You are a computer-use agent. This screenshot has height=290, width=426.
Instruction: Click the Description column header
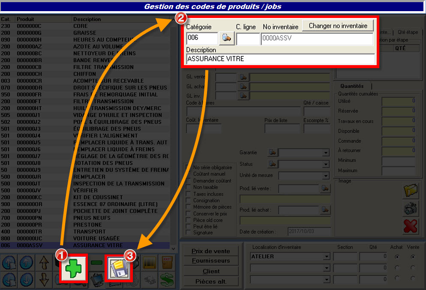coord(120,19)
